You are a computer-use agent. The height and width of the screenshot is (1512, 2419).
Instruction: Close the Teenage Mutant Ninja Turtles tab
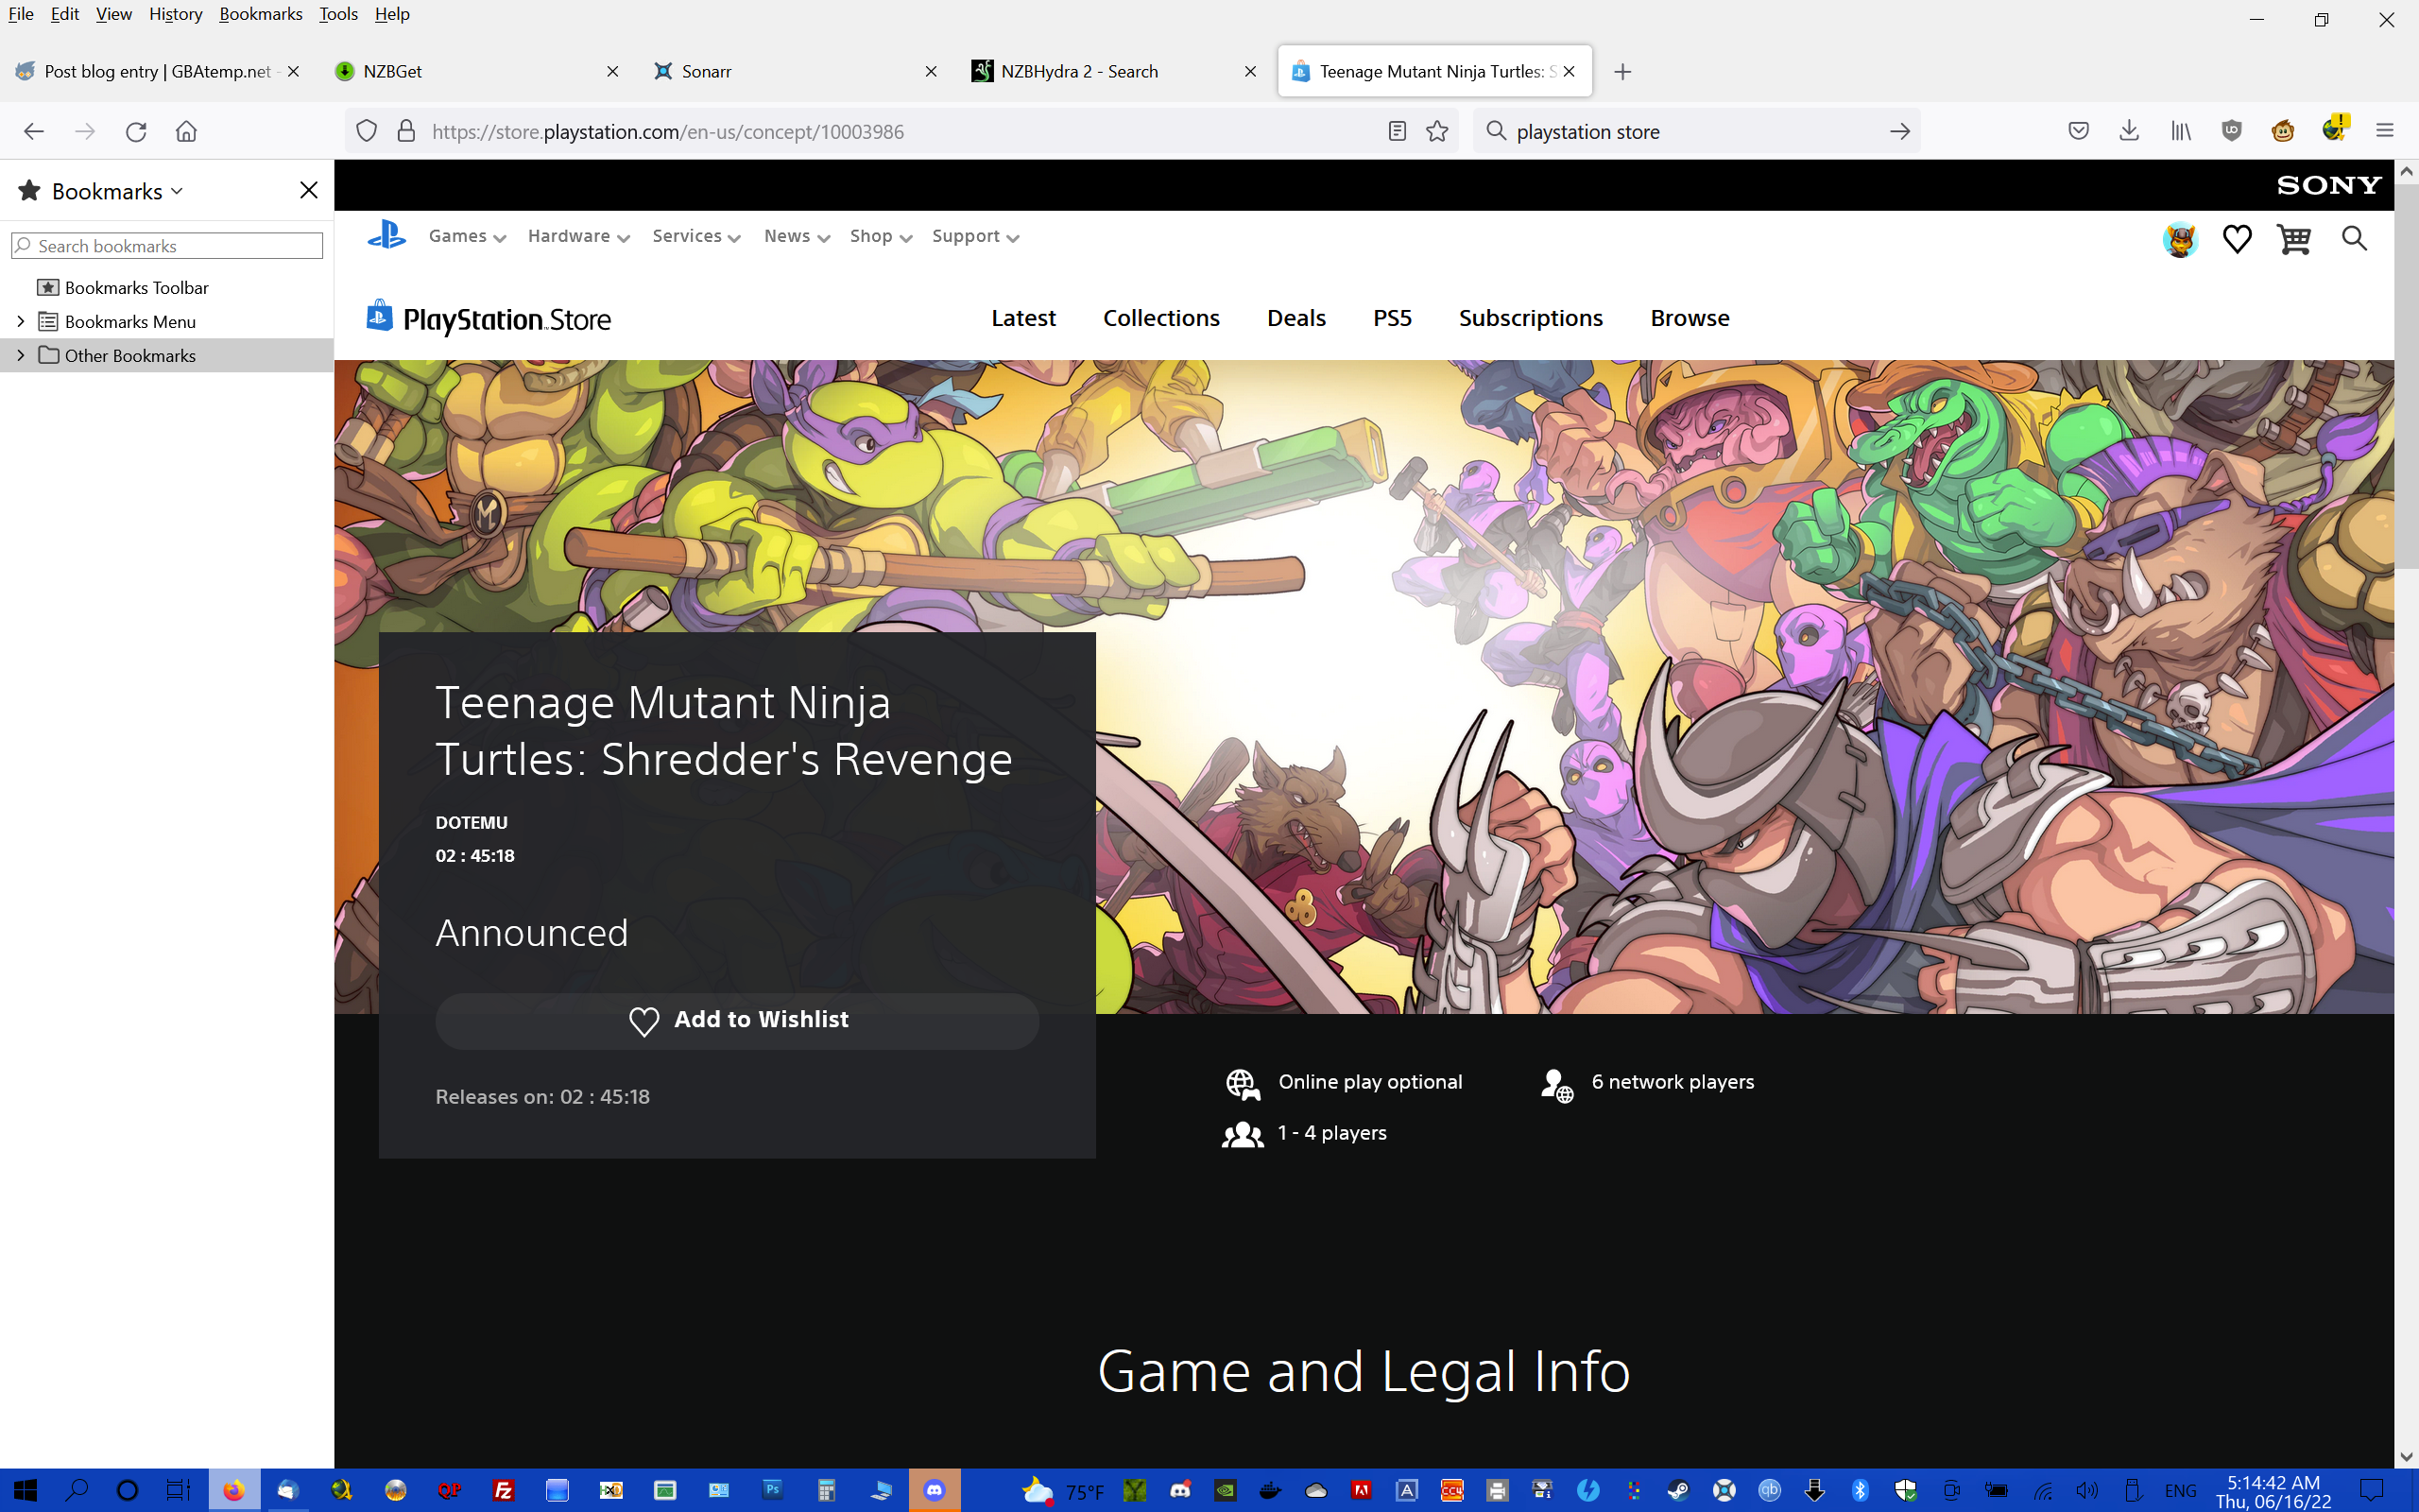1570,72
